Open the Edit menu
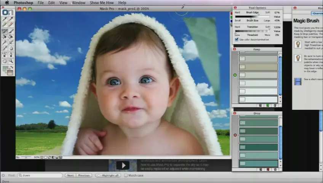Screen dimensions: 323x183 click(51, 3)
